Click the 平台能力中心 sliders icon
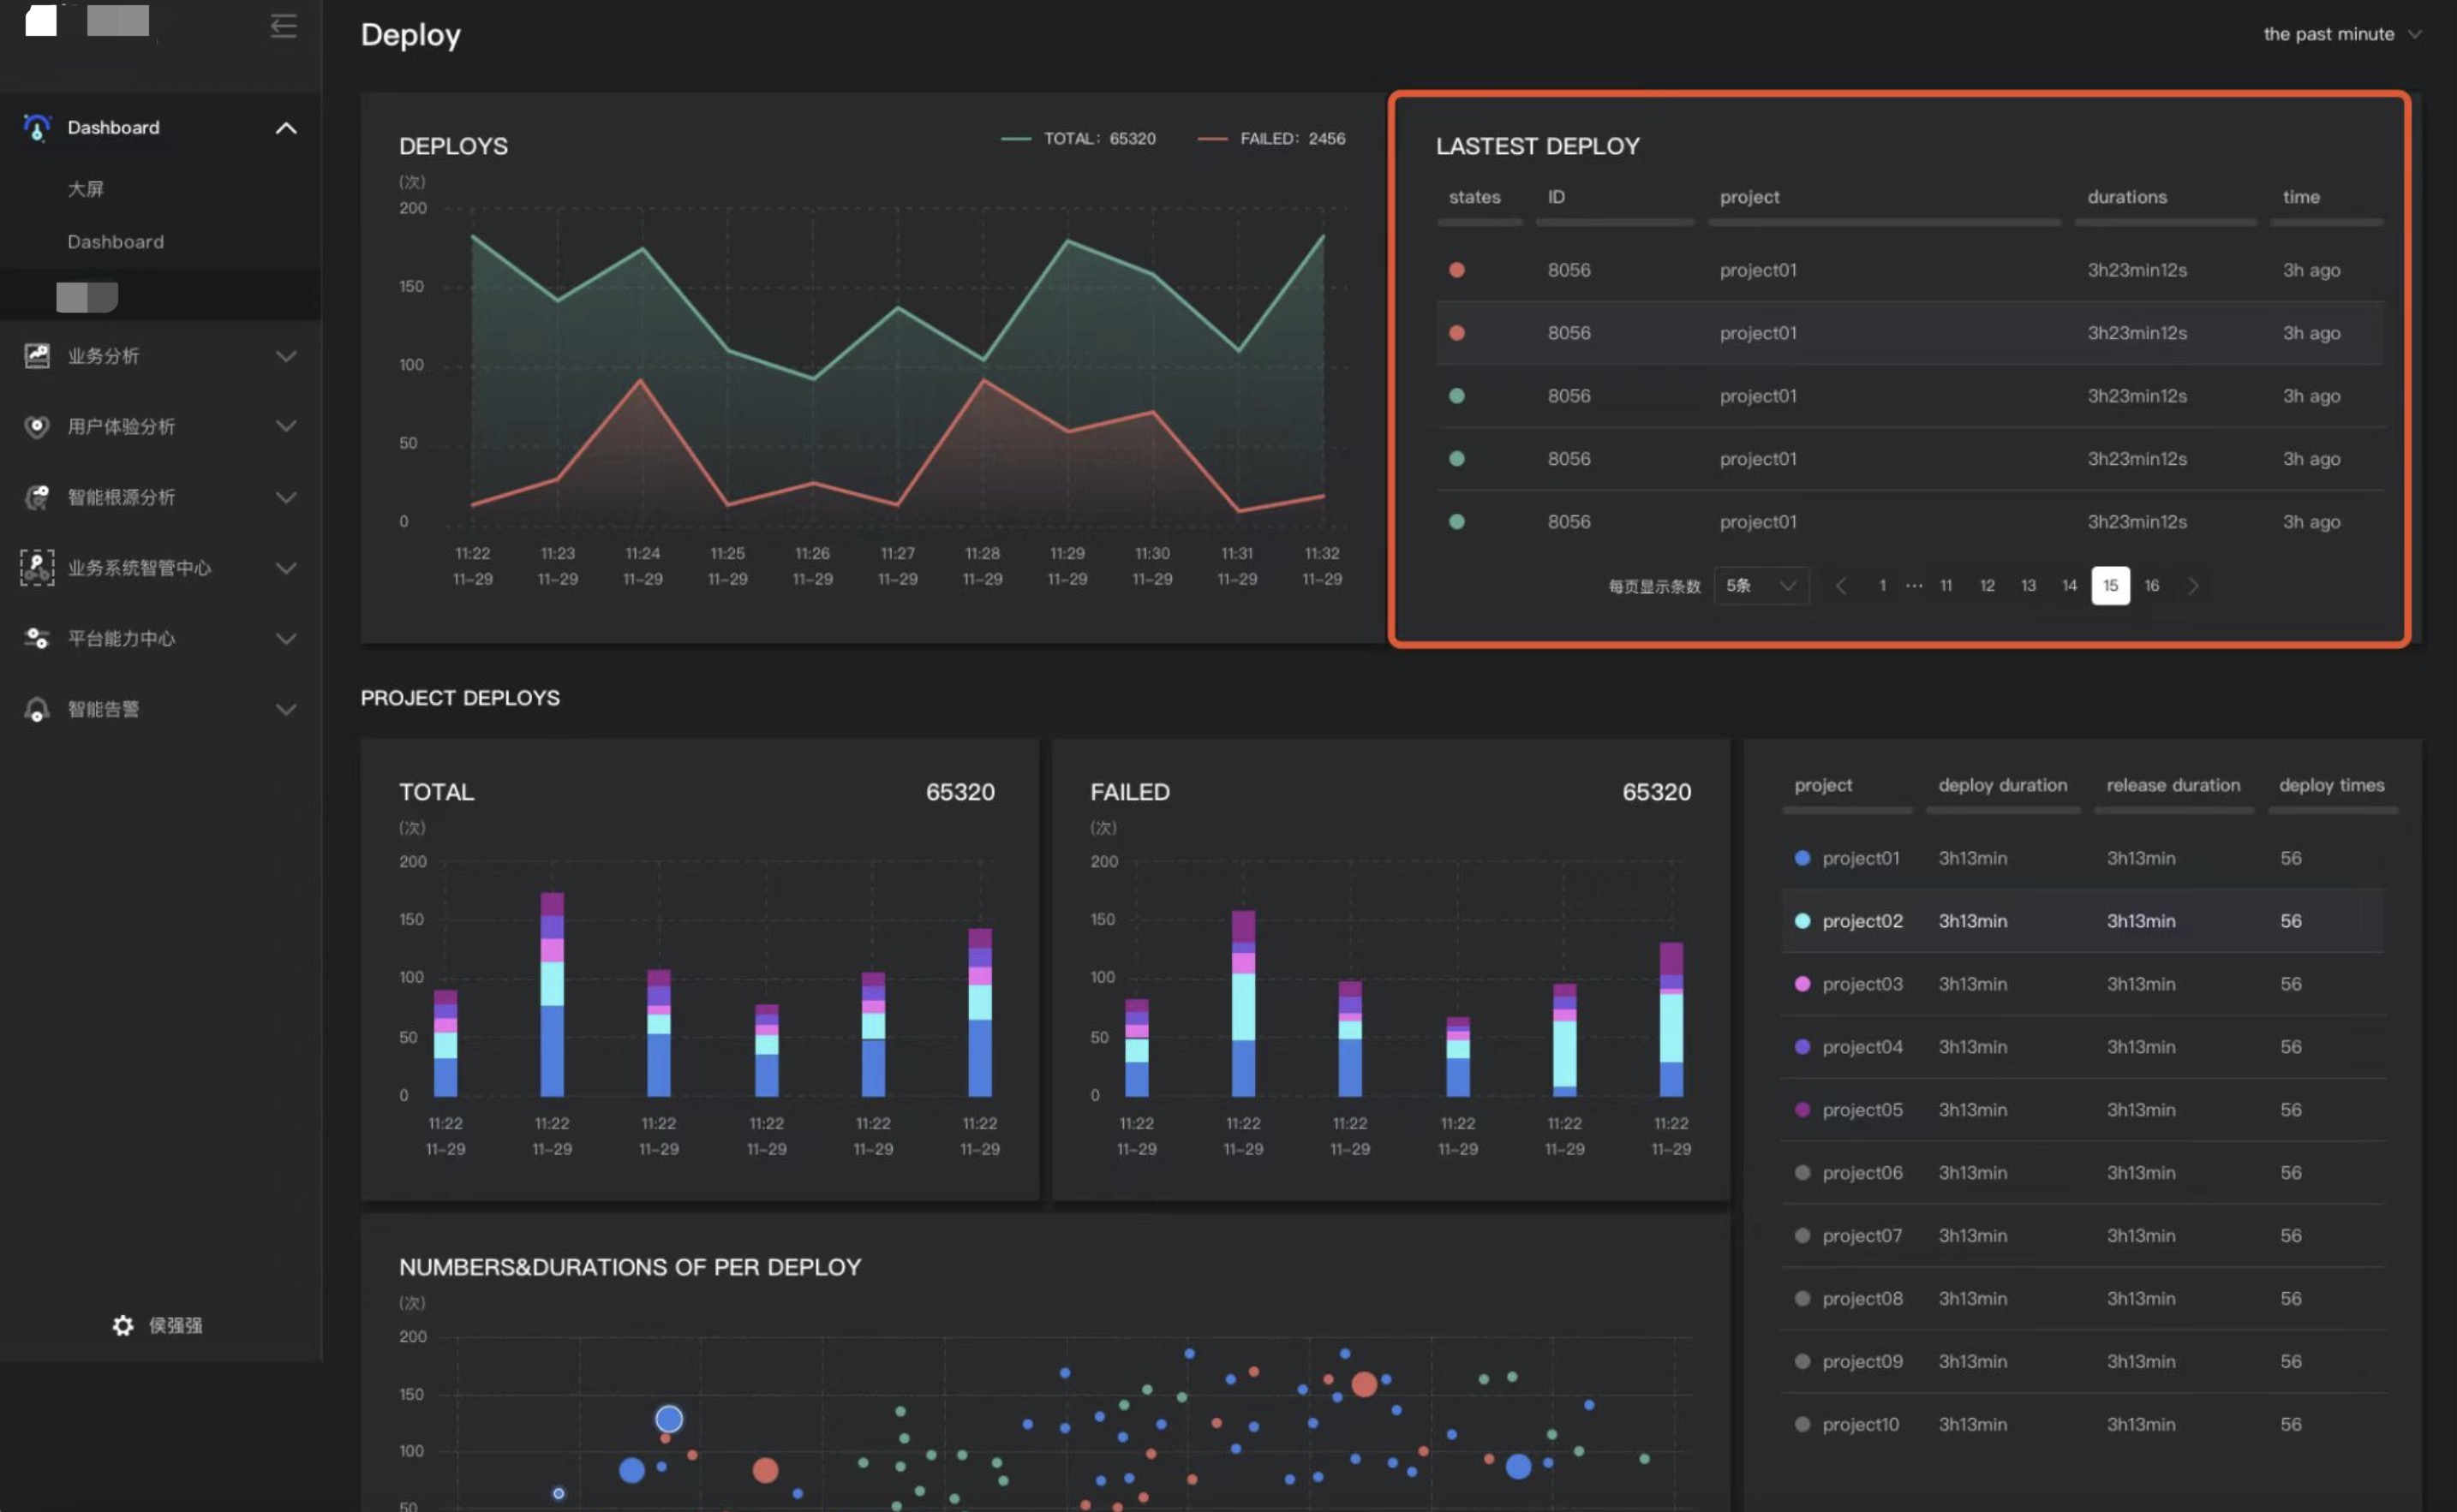2457x1512 pixels. point(37,638)
